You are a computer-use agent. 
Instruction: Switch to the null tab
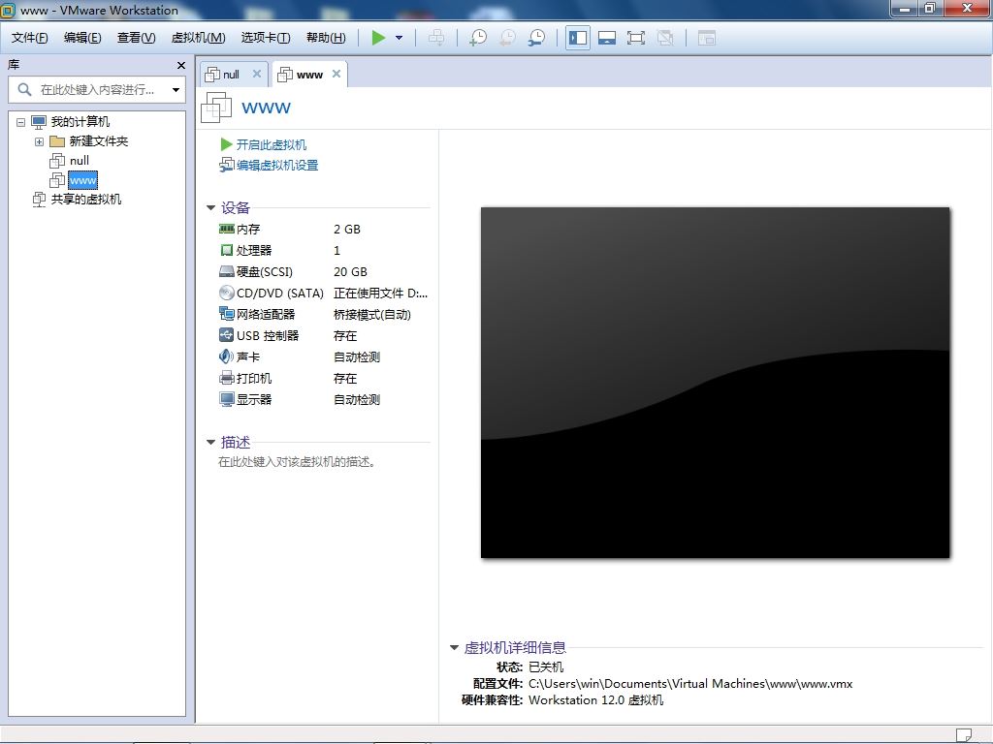(x=231, y=75)
